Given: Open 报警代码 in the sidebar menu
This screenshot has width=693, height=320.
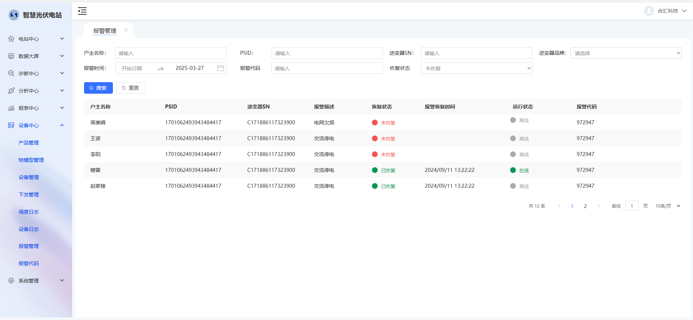Looking at the screenshot, I should [x=28, y=263].
